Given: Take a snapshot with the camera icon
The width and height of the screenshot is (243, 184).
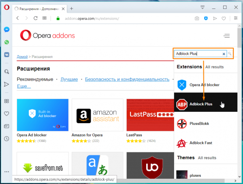Looking at the screenshot, I should (x=197, y=19).
